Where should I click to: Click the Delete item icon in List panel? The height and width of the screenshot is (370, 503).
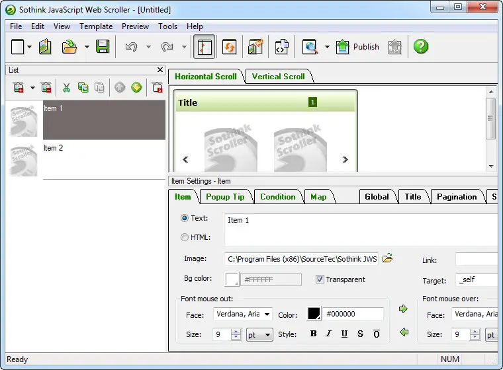[x=46, y=87]
